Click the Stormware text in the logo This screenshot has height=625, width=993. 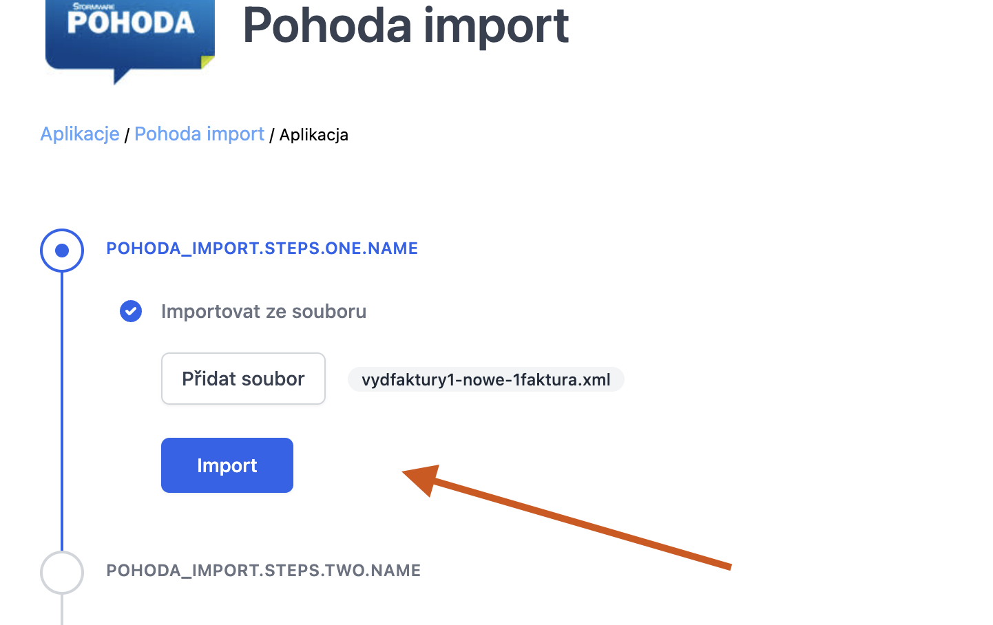[94, 6]
